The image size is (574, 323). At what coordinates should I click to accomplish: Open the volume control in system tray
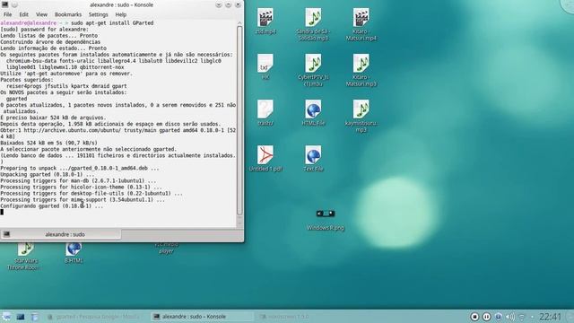click(510, 317)
